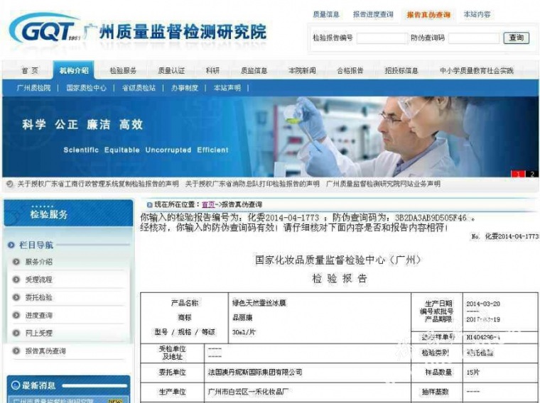Select banner slide 2 indicator

pyautogui.click(x=531, y=174)
